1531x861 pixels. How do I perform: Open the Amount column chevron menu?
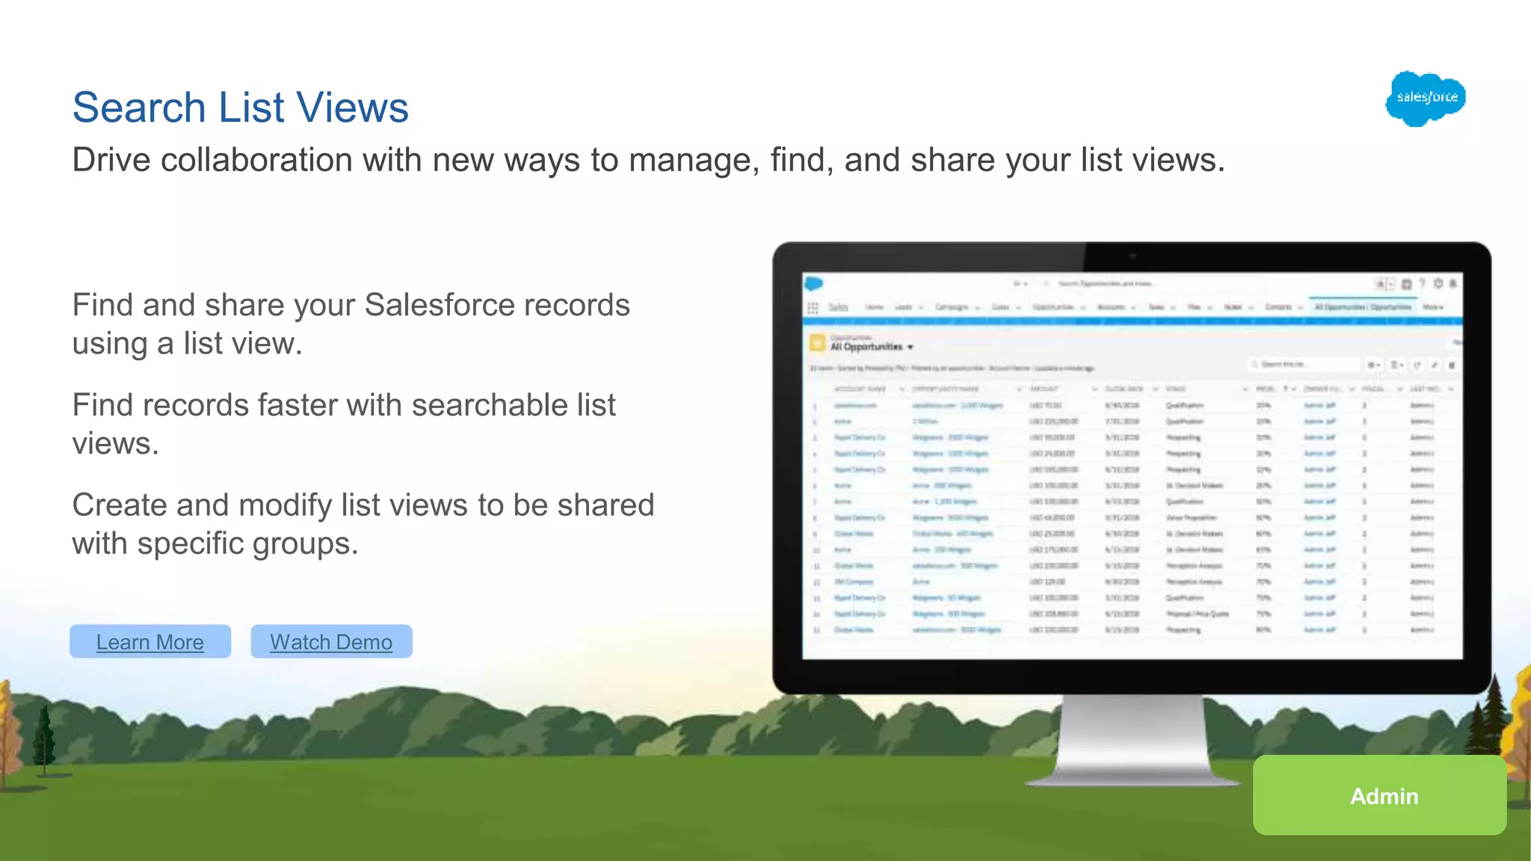[1094, 389]
